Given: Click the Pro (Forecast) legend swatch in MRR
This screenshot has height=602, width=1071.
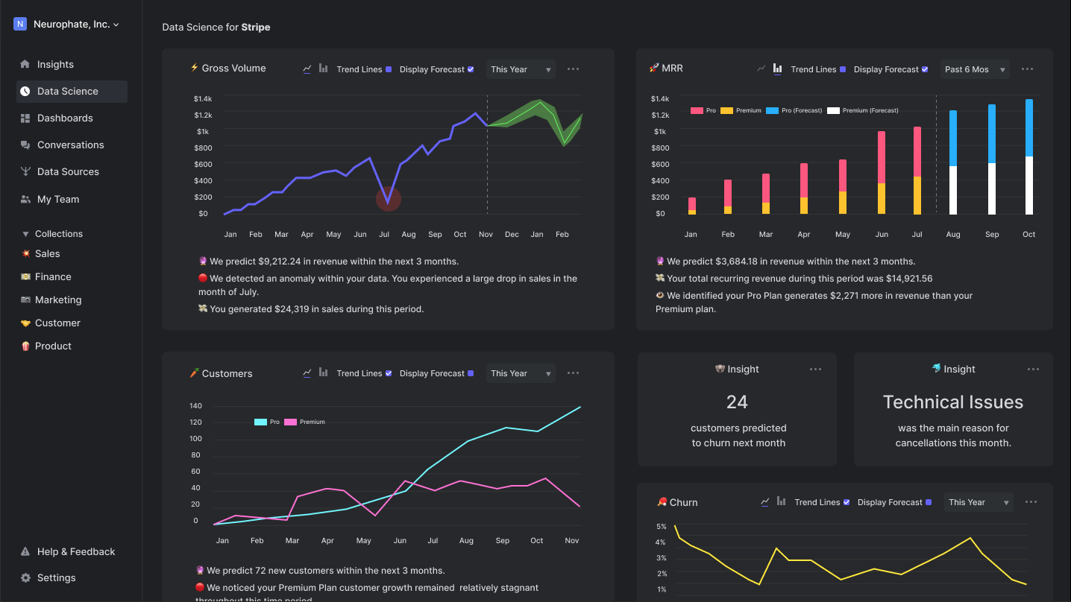Looking at the screenshot, I should click(x=772, y=110).
